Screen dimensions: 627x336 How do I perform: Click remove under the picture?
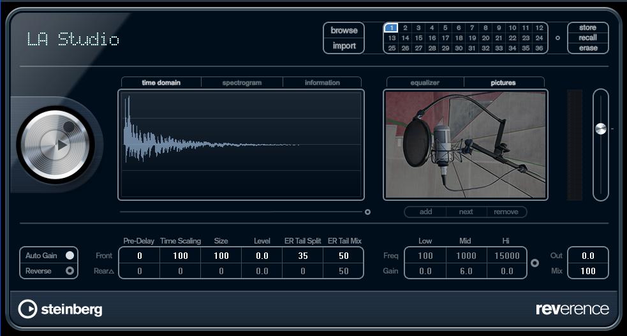(x=506, y=212)
